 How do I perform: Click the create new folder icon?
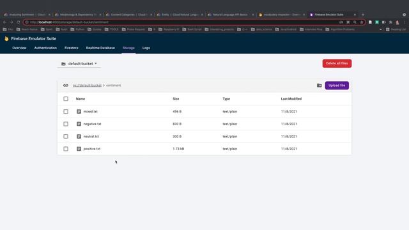pyautogui.click(x=320, y=85)
